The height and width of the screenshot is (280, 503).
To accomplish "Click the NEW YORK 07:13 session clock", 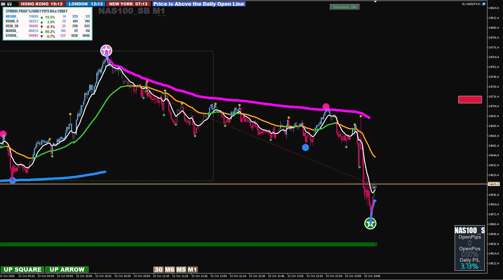I will [128, 4].
